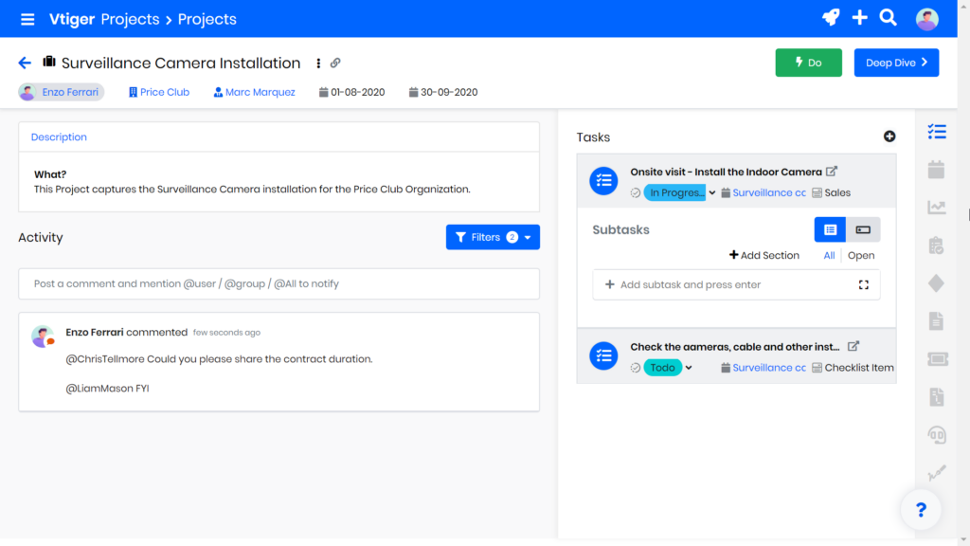Click the search magnifier icon
Image resolution: width=970 pixels, height=546 pixels.
[888, 18]
